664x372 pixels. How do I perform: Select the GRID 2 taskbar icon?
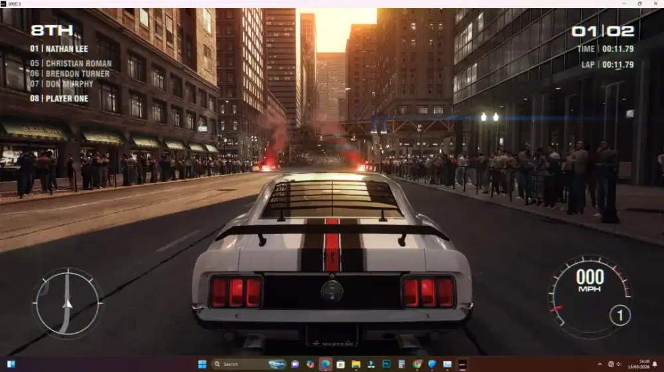[x=462, y=364]
